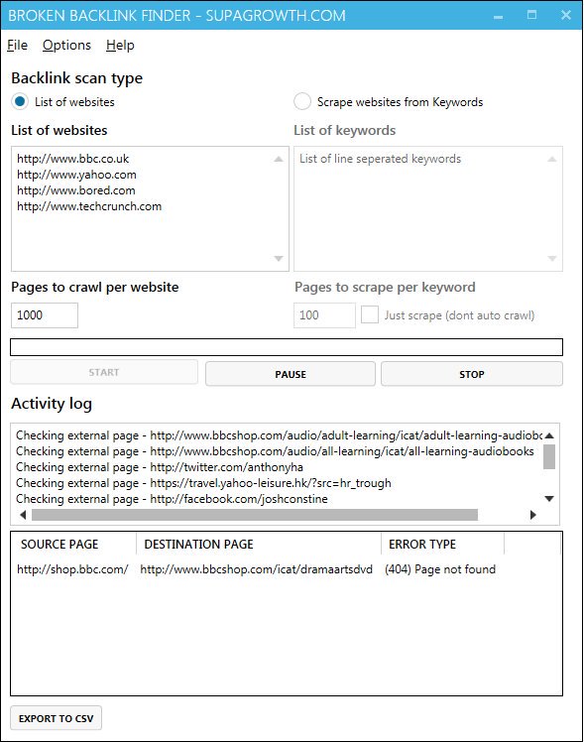The height and width of the screenshot is (742, 584).
Task: Click the 'Pages to crawl per website' field
Action: 45,315
